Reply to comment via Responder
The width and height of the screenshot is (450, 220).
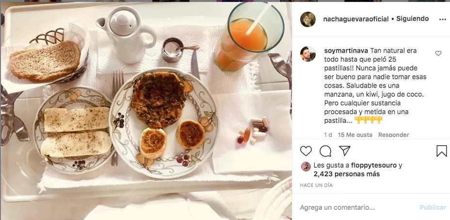[393, 135]
